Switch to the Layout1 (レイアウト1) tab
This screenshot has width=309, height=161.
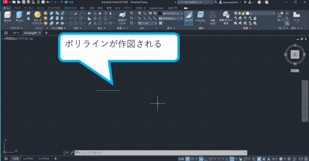29,159
